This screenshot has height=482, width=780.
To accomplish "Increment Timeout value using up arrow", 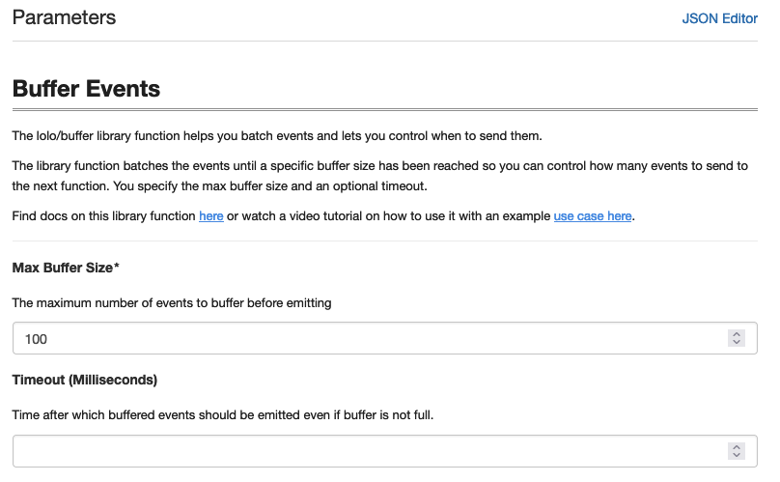I will [737, 446].
